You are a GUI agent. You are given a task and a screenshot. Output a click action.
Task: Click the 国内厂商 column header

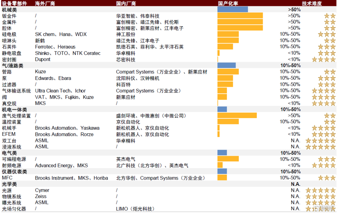click(126, 3)
